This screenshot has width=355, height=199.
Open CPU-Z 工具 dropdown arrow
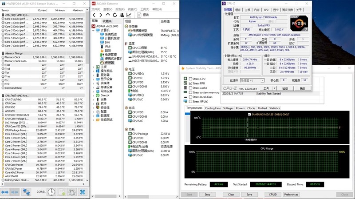tap(274, 88)
